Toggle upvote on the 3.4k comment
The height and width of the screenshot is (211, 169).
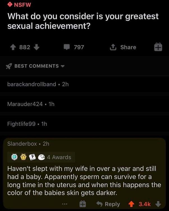point(131,204)
